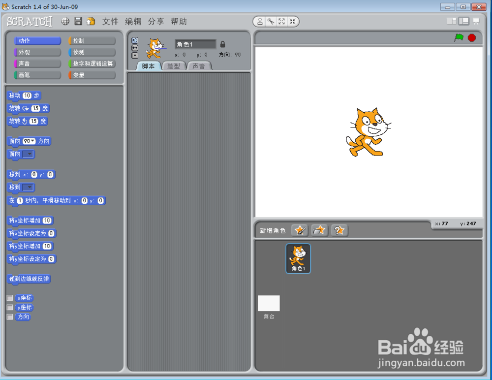Open the 帮助 menu
This screenshot has width=492, height=380.
pos(179,21)
